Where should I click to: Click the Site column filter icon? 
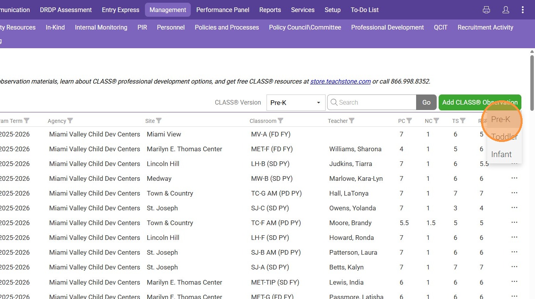click(159, 121)
